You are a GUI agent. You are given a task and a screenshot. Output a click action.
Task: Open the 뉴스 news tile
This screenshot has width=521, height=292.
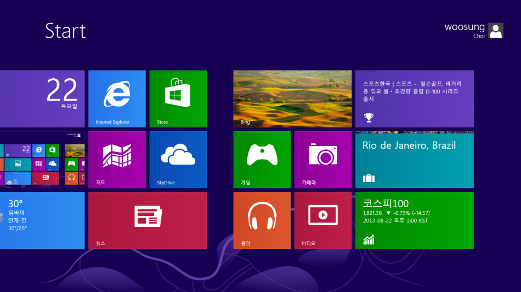(x=148, y=220)
